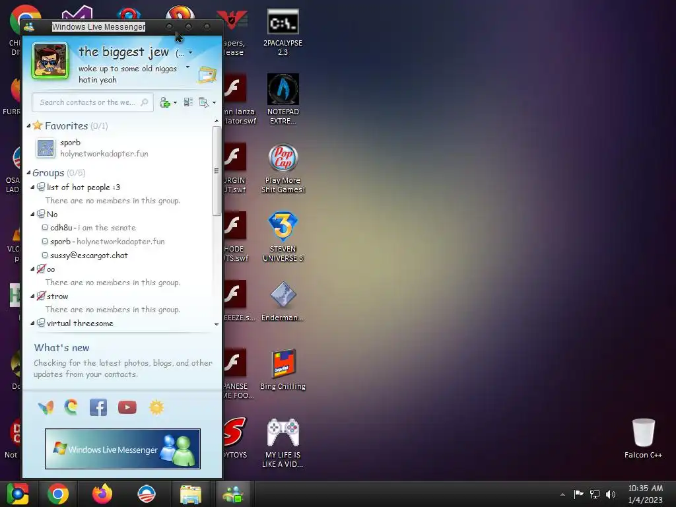Image resolution: width=676 pixels, height=507 pixels.
Task: Click the Search contacts or the web field
Action: [92, 102]
